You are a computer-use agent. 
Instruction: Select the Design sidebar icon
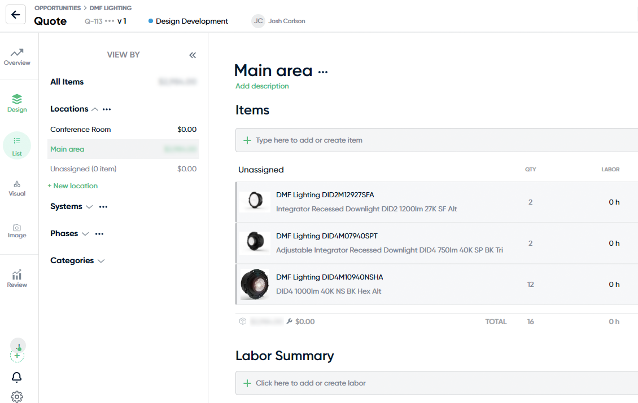17,103
